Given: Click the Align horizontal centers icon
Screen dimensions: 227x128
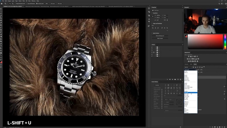Looking at the screenshot, I should coord(155,28).
